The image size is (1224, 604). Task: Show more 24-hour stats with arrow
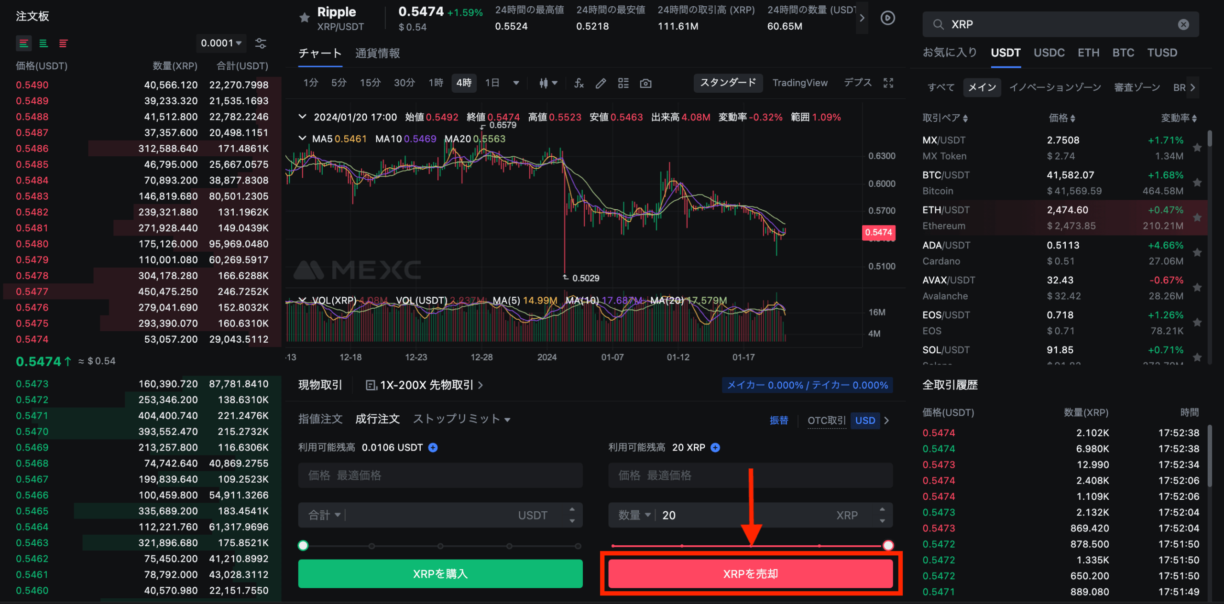point(862,18)
